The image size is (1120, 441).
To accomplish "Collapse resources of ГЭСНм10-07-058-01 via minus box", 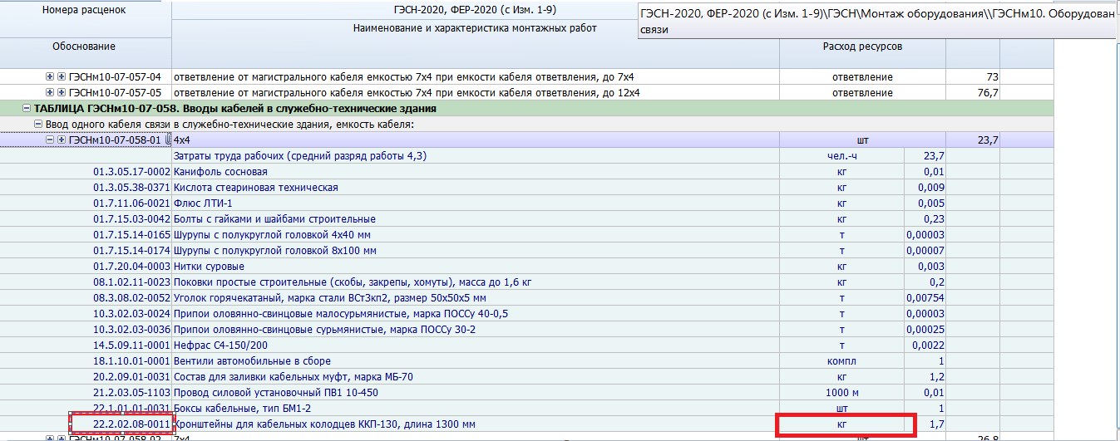I will [50, 140].
